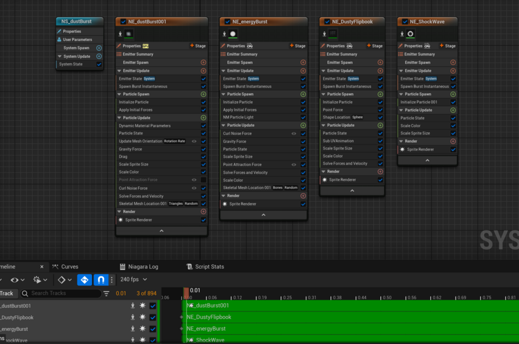Isolate the NE_energyBurst emitter using its header icon
The width and height of the screenshot is (519, 344).
tap(224, 34)
